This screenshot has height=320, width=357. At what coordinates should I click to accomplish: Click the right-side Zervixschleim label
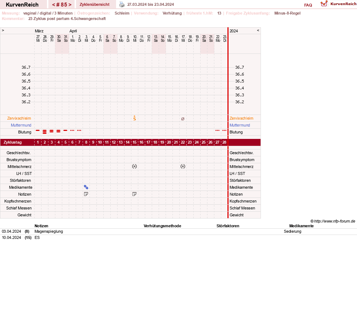pyautogui.click(x=241, y=118)
